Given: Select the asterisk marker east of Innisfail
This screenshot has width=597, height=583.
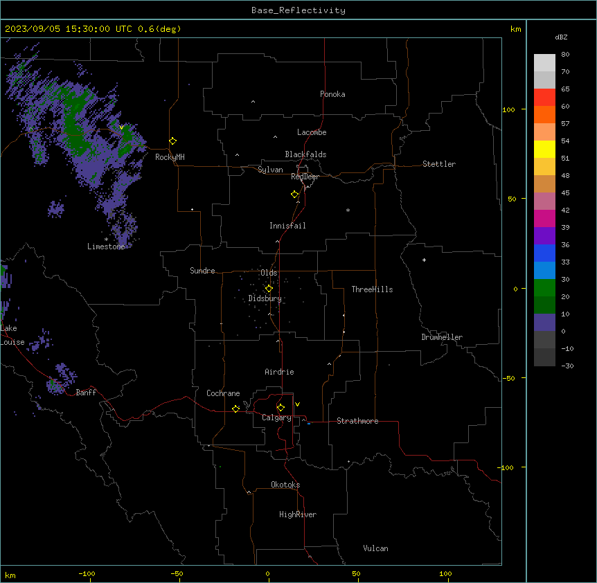Looking at the screenshot, I should pyautogui.click(x=348, y=210).
